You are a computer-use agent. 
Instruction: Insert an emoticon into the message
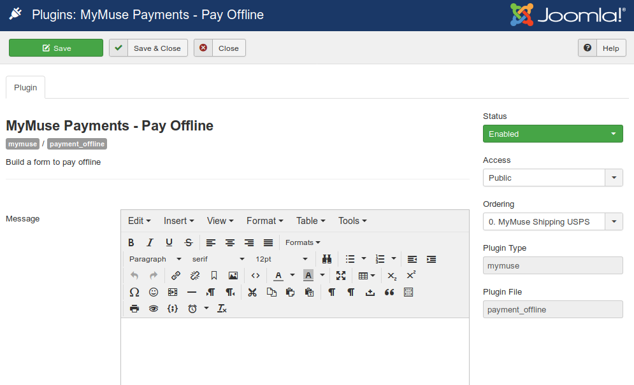click(x=154, y=292)
